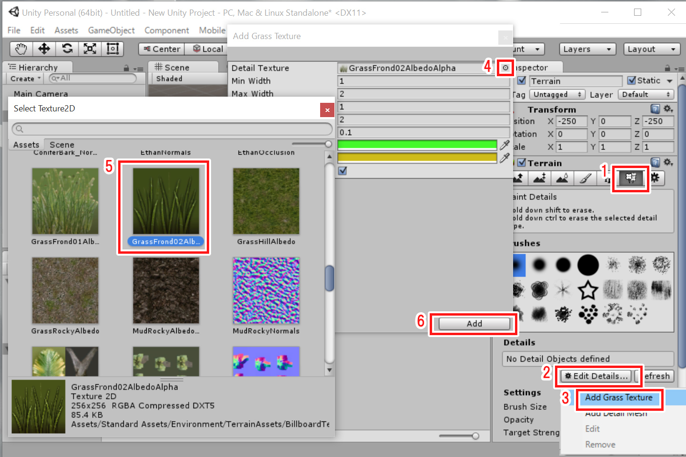686x457 pixels.
Task: Open Terrain component gear menu
Action: (668, 163)
